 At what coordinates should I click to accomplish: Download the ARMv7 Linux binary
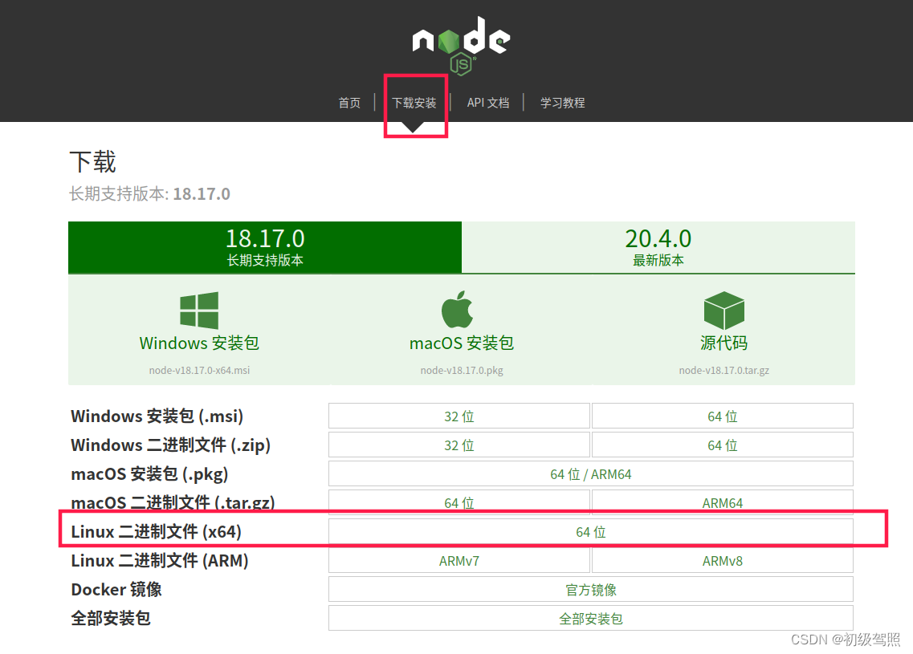pyautogui.click(x=459, y=560)
